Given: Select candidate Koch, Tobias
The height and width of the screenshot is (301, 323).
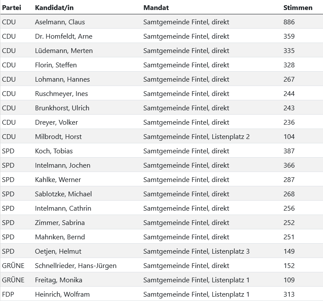Looking at the screenshot, I should pyautogui.click(x=54, y=151).
